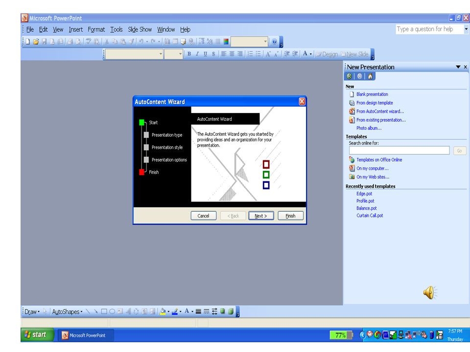Open the Format menu

(96, 29)
